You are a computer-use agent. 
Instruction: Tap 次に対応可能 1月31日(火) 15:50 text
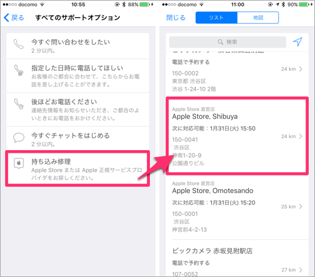(214, 128)
